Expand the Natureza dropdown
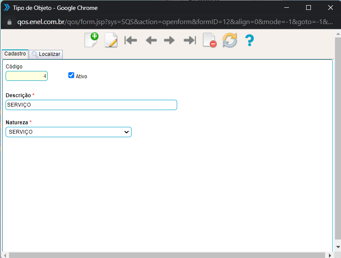The image size is (341, 258). [68, 132]
